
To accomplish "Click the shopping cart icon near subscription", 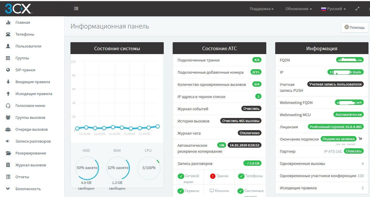I will click(360, 139).
